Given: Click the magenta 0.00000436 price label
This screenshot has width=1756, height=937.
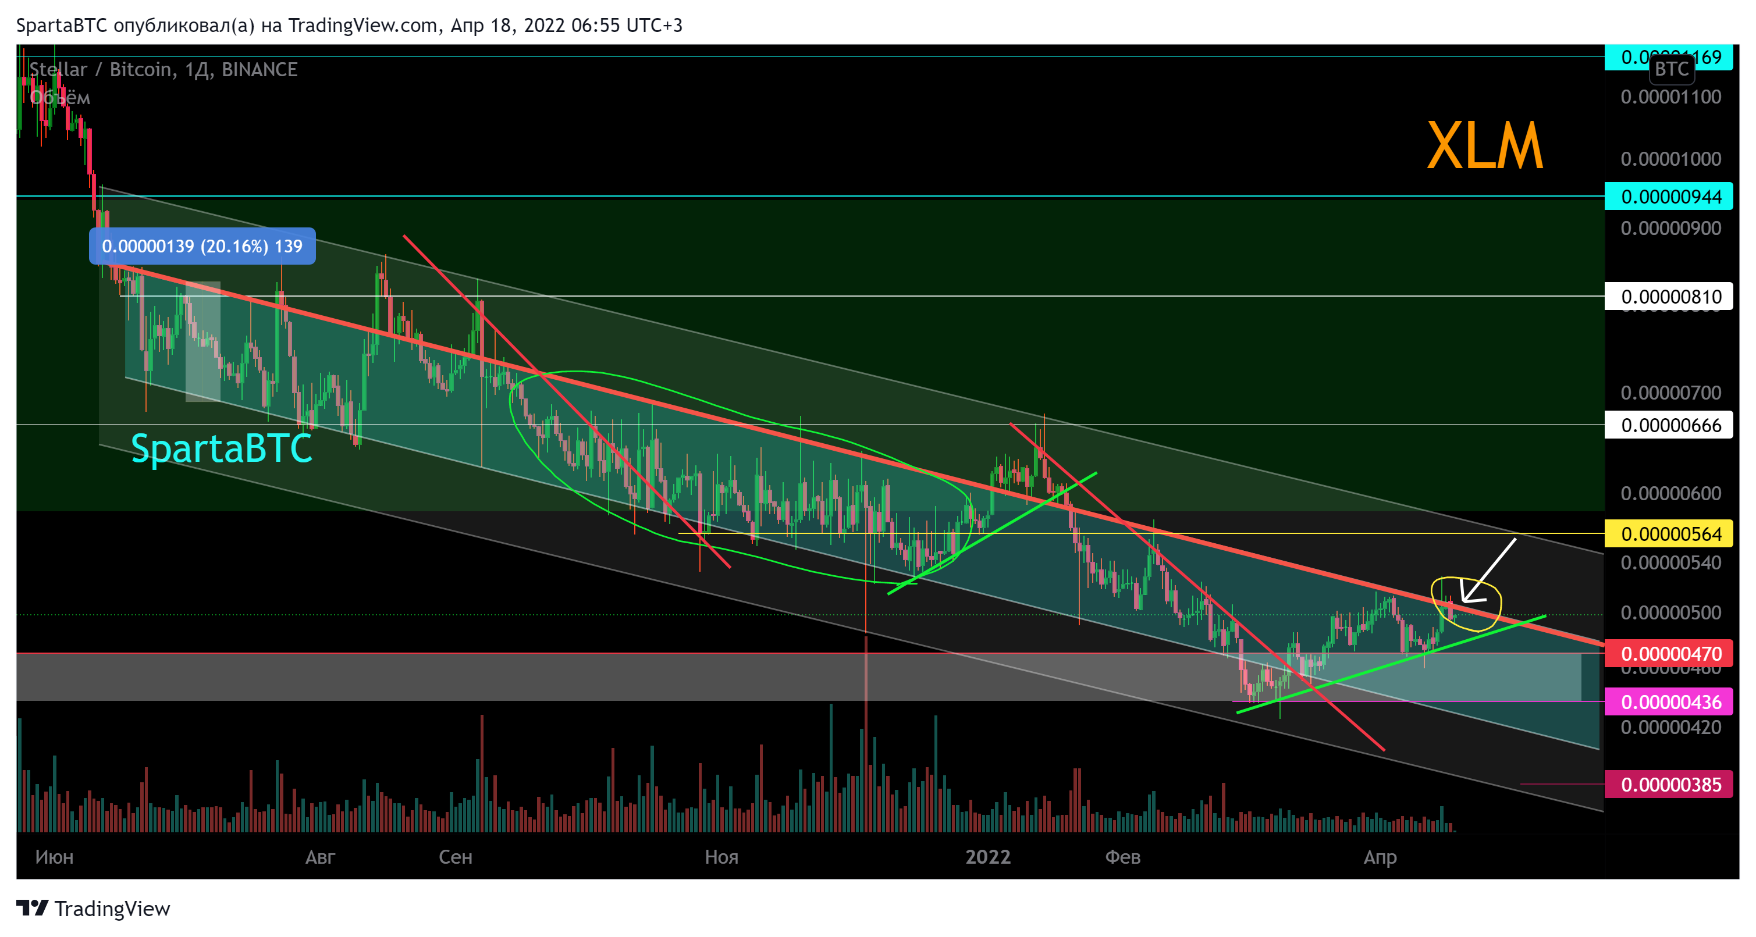Looking at the screenshot, I should tap(1668, 702).
